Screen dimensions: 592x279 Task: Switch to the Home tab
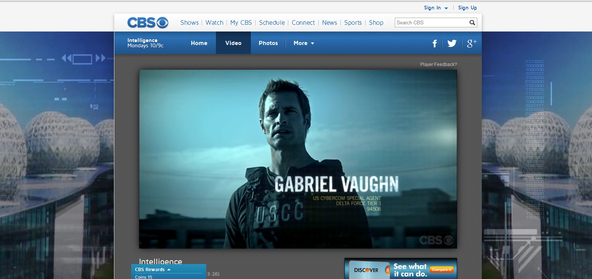[x=199, y=43]
